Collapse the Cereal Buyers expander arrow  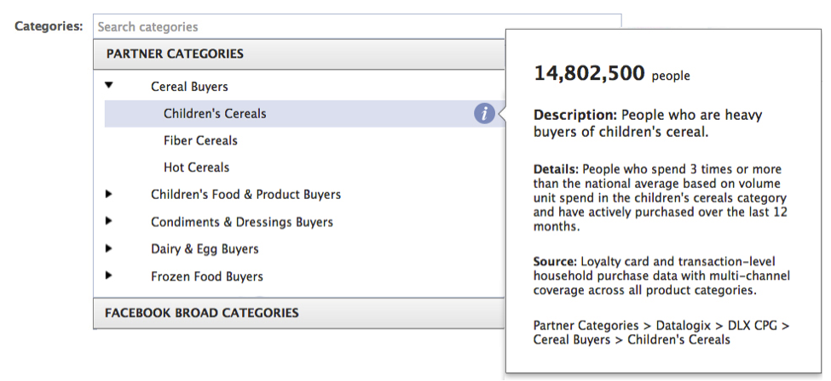[x=109, y=85]
